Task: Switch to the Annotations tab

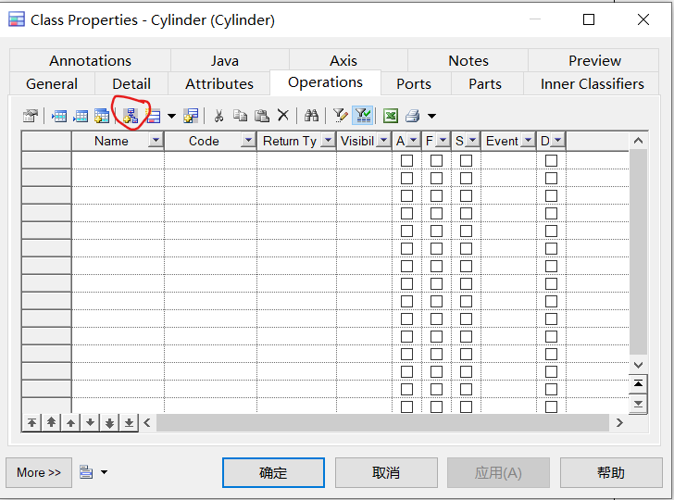Action: click(91, 60)
